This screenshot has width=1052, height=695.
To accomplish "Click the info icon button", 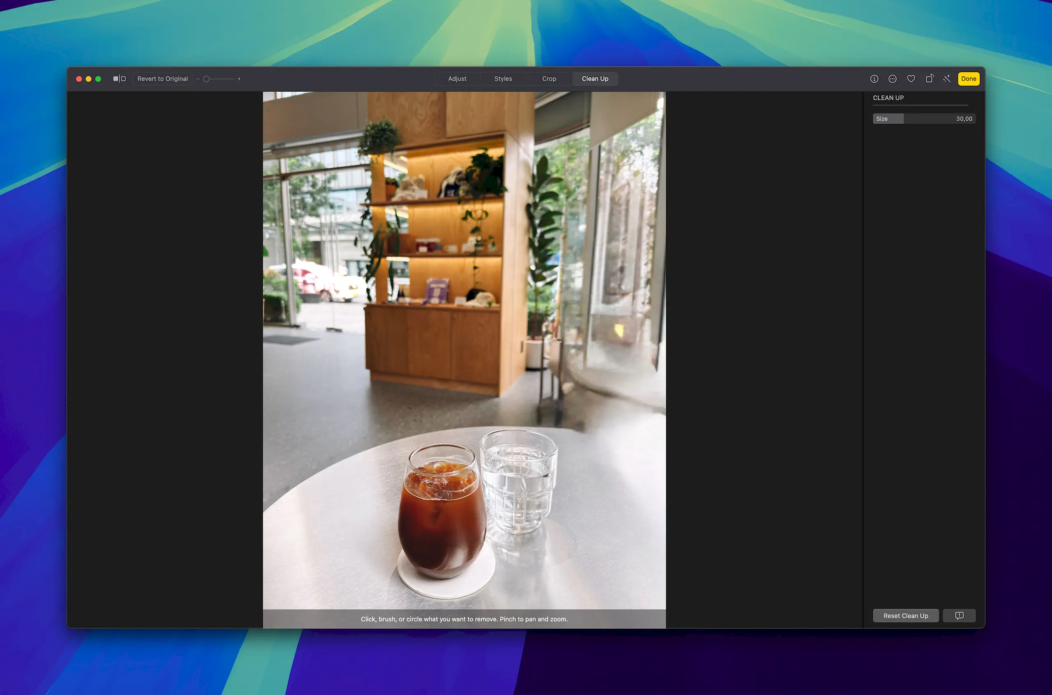I will pos(874,78).
